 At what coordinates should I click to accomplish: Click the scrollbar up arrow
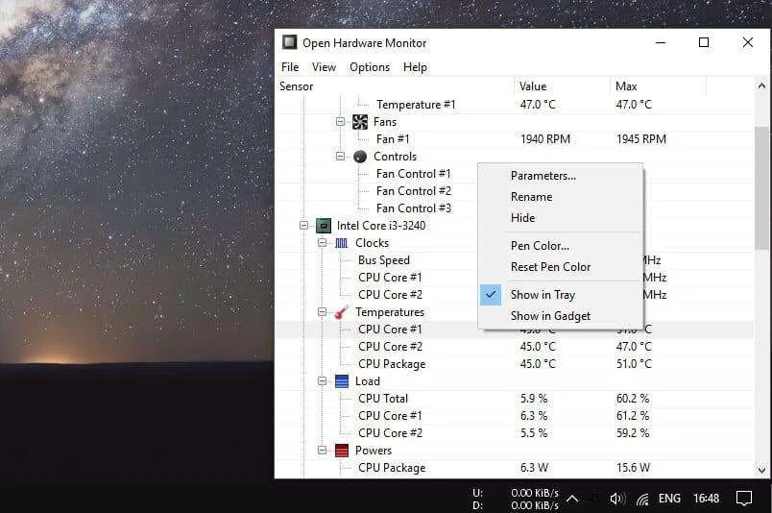pyautogui.click(x=761, y=85)
